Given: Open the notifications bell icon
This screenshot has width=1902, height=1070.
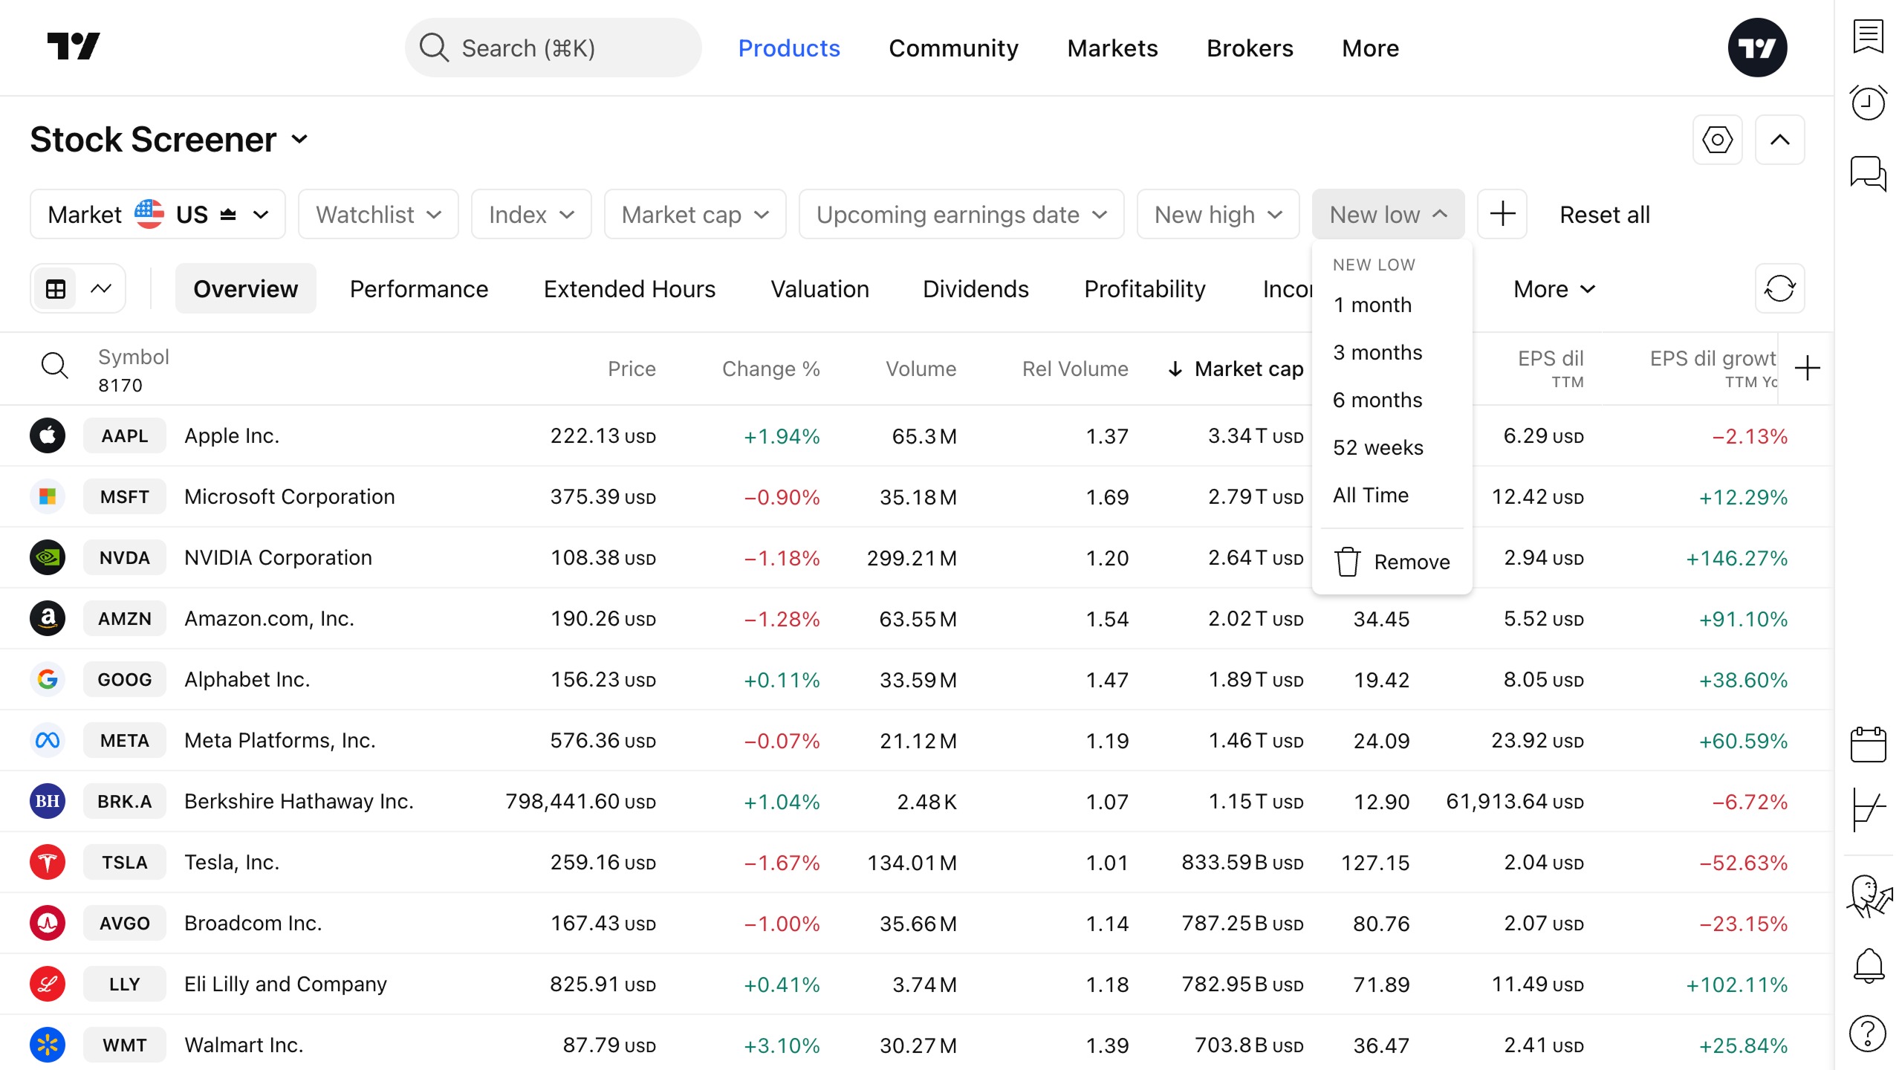Looking at the screenshot, I should [x=1868, y=966].
